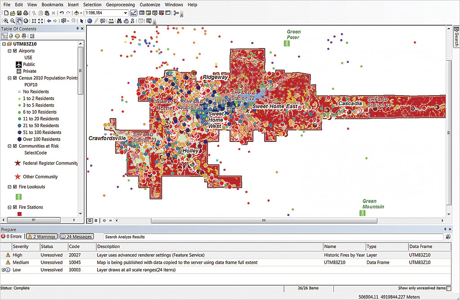
Task: Open the Bookmarks menu
Action: pyautogui.click(x=52, y=4)
